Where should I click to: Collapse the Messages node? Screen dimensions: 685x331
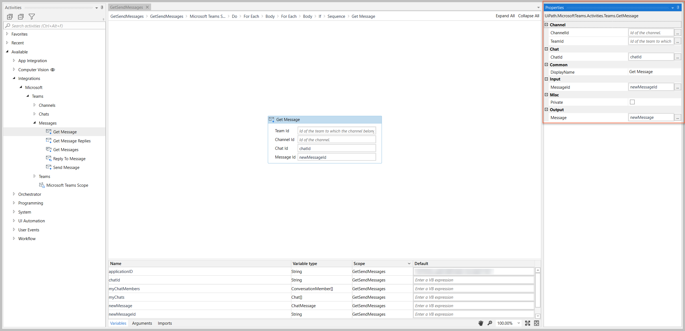[x=35, y=123]
